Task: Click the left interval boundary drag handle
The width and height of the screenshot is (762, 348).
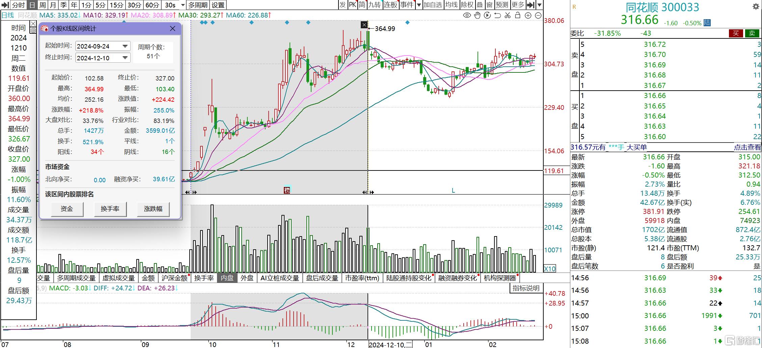Action: (191, 192)
